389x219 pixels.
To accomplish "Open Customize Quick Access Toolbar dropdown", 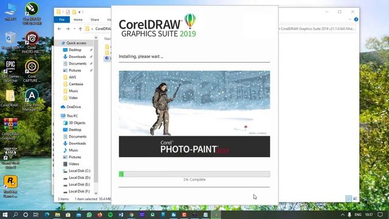I will tap(80, 12).
